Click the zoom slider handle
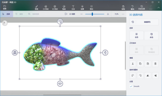This screenshot has width=162, height=96. coord(92,14)
